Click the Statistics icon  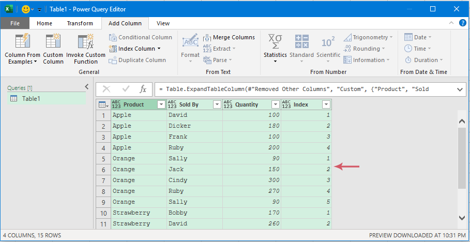click(275, 41)
